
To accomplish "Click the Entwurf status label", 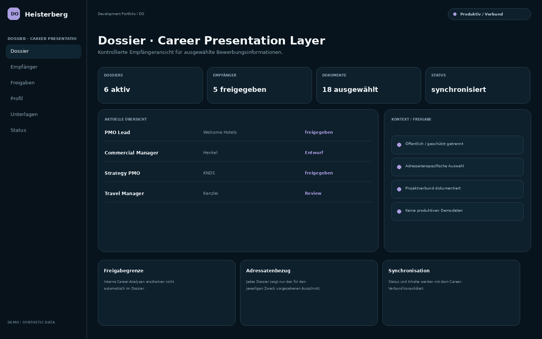I will (314, 153).
